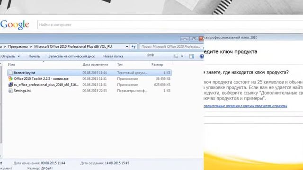This screenshot has height=170, width=303.
Task: Expand arrow after Программы breadcrumb
Action: tap(31, 47)
